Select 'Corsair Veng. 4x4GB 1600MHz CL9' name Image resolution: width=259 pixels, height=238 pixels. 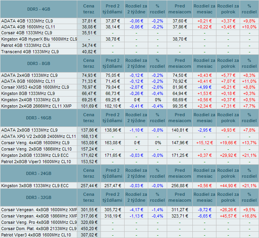tap(35, 143)
